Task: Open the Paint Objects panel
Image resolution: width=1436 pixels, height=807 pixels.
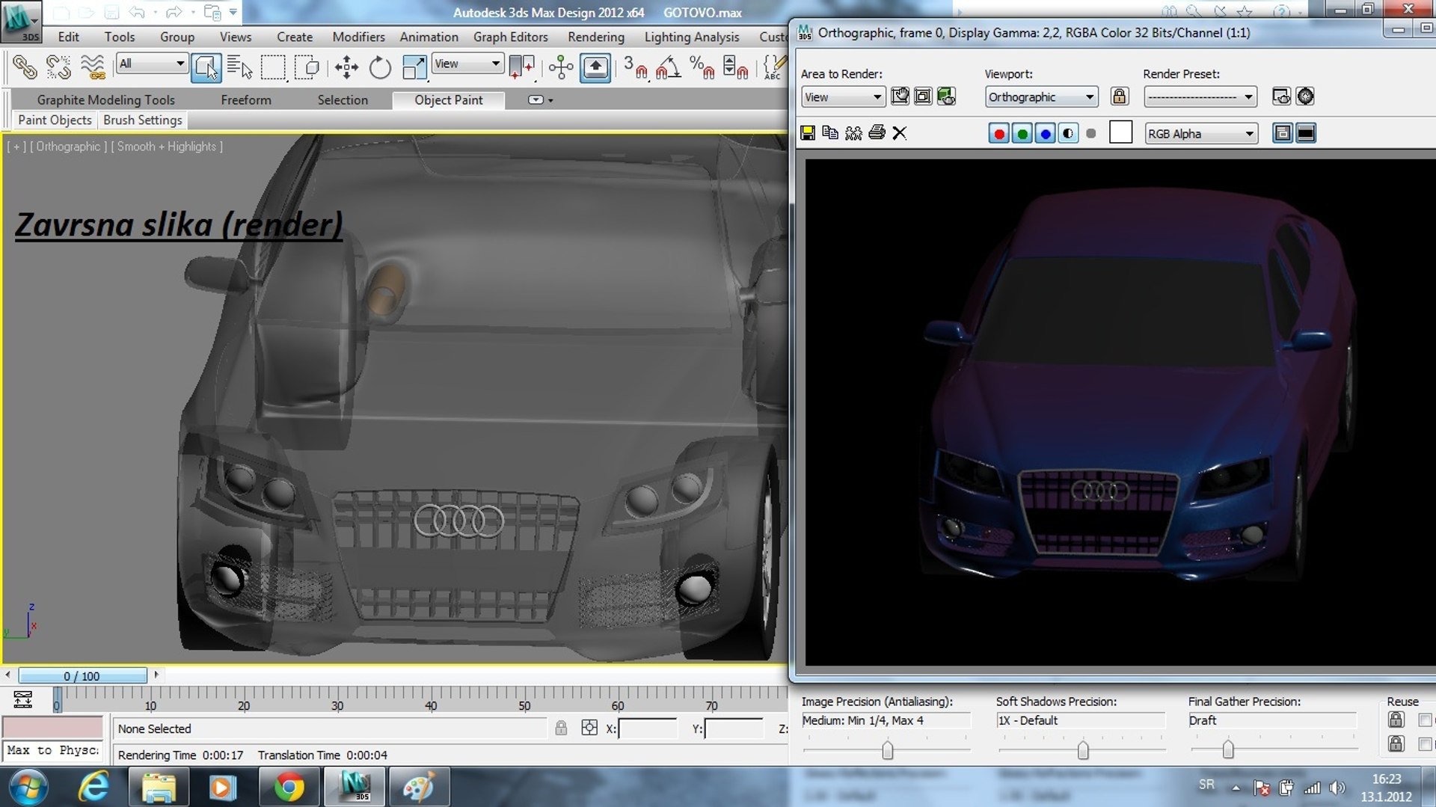Action: coord(55,120)
